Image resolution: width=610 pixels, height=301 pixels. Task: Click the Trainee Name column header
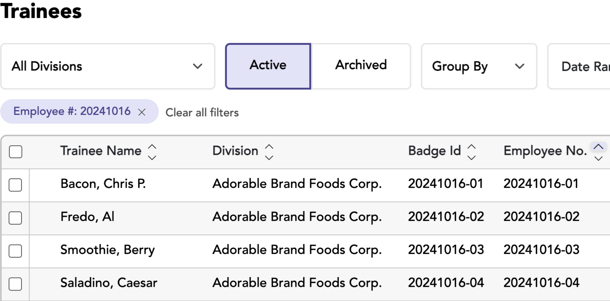(x=101, y=151)
